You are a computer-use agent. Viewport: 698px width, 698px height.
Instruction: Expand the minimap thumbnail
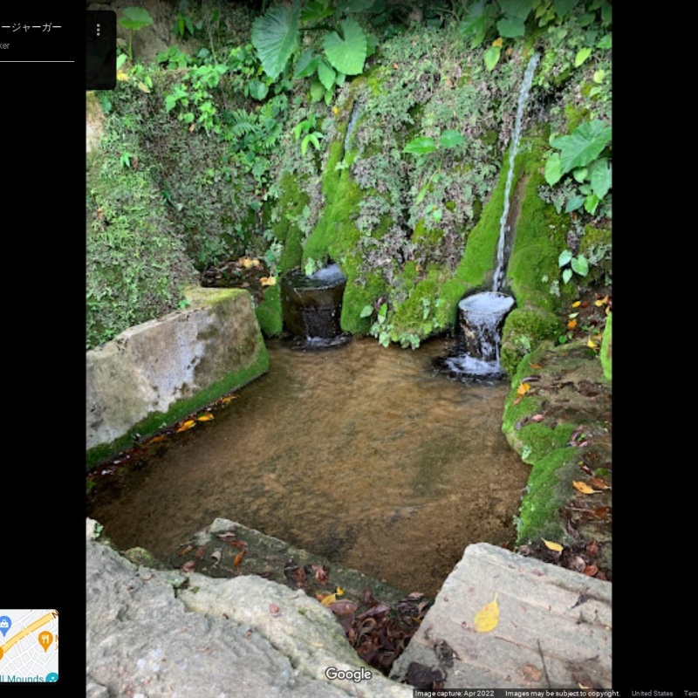[x=29, y=646]
